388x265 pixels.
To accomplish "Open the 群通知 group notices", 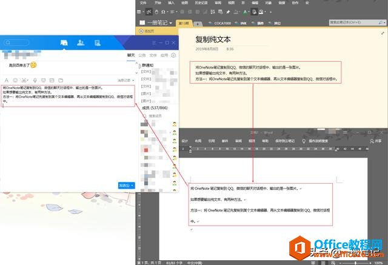I will [148, 65].
